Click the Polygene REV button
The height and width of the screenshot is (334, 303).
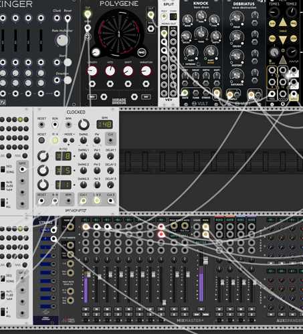92,97
